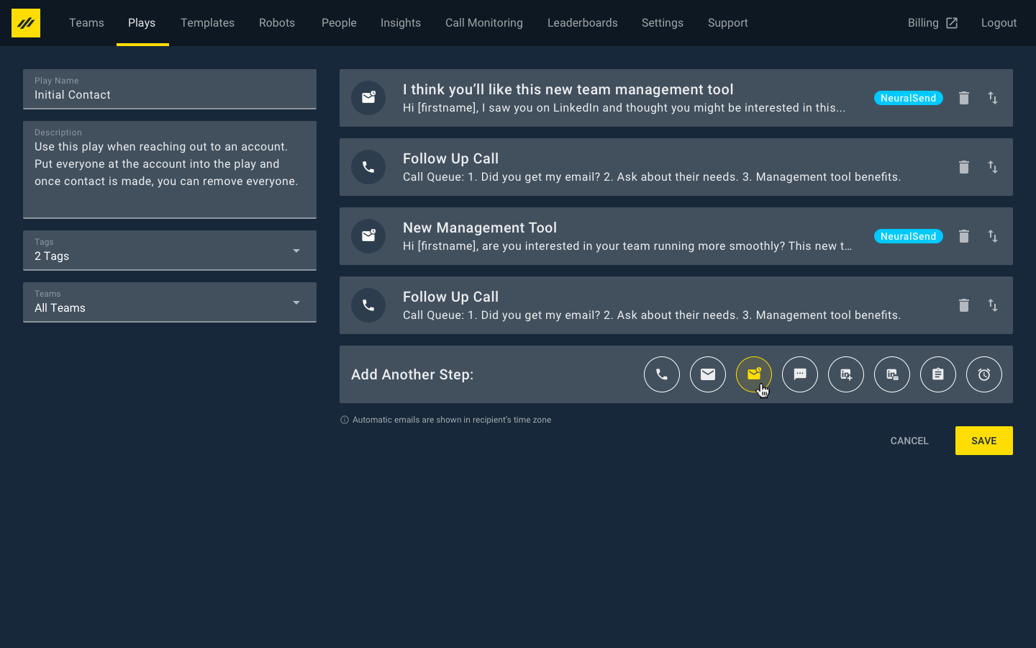This screenshot has width=1036, height=648.
Task: Add an SMS message step
Action: coord(799,374)
